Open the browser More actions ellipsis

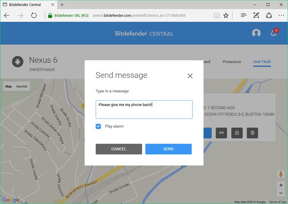(x=281, y=16)
